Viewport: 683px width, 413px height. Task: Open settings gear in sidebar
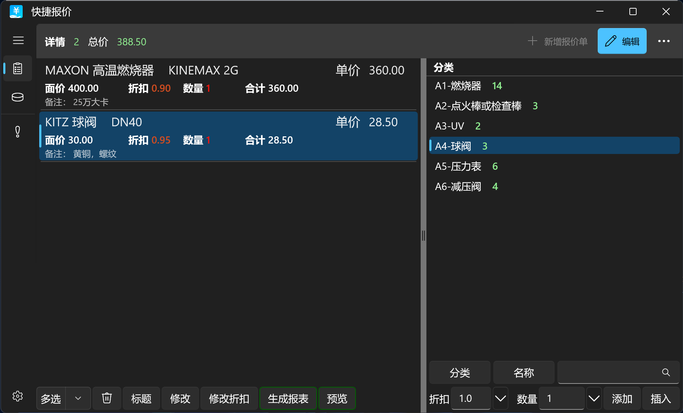[x=18, y=396]
